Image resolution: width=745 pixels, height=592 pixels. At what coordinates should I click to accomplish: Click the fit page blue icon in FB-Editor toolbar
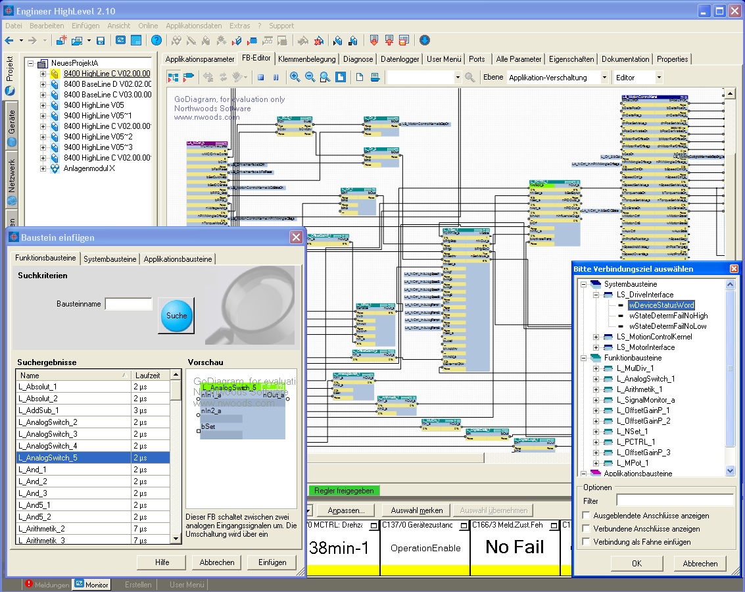[341, 77]
